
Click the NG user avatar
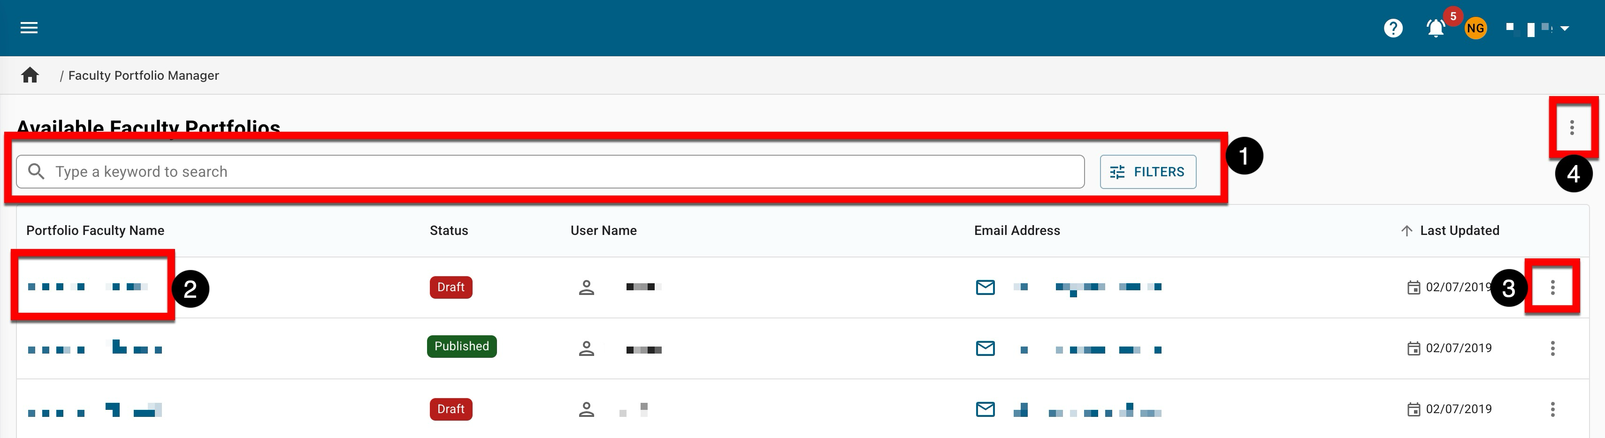point(1475,28)
